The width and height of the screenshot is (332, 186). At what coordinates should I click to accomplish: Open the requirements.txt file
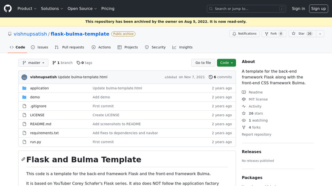tap(44, 133)
